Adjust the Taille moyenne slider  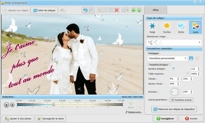pos(188,74)
